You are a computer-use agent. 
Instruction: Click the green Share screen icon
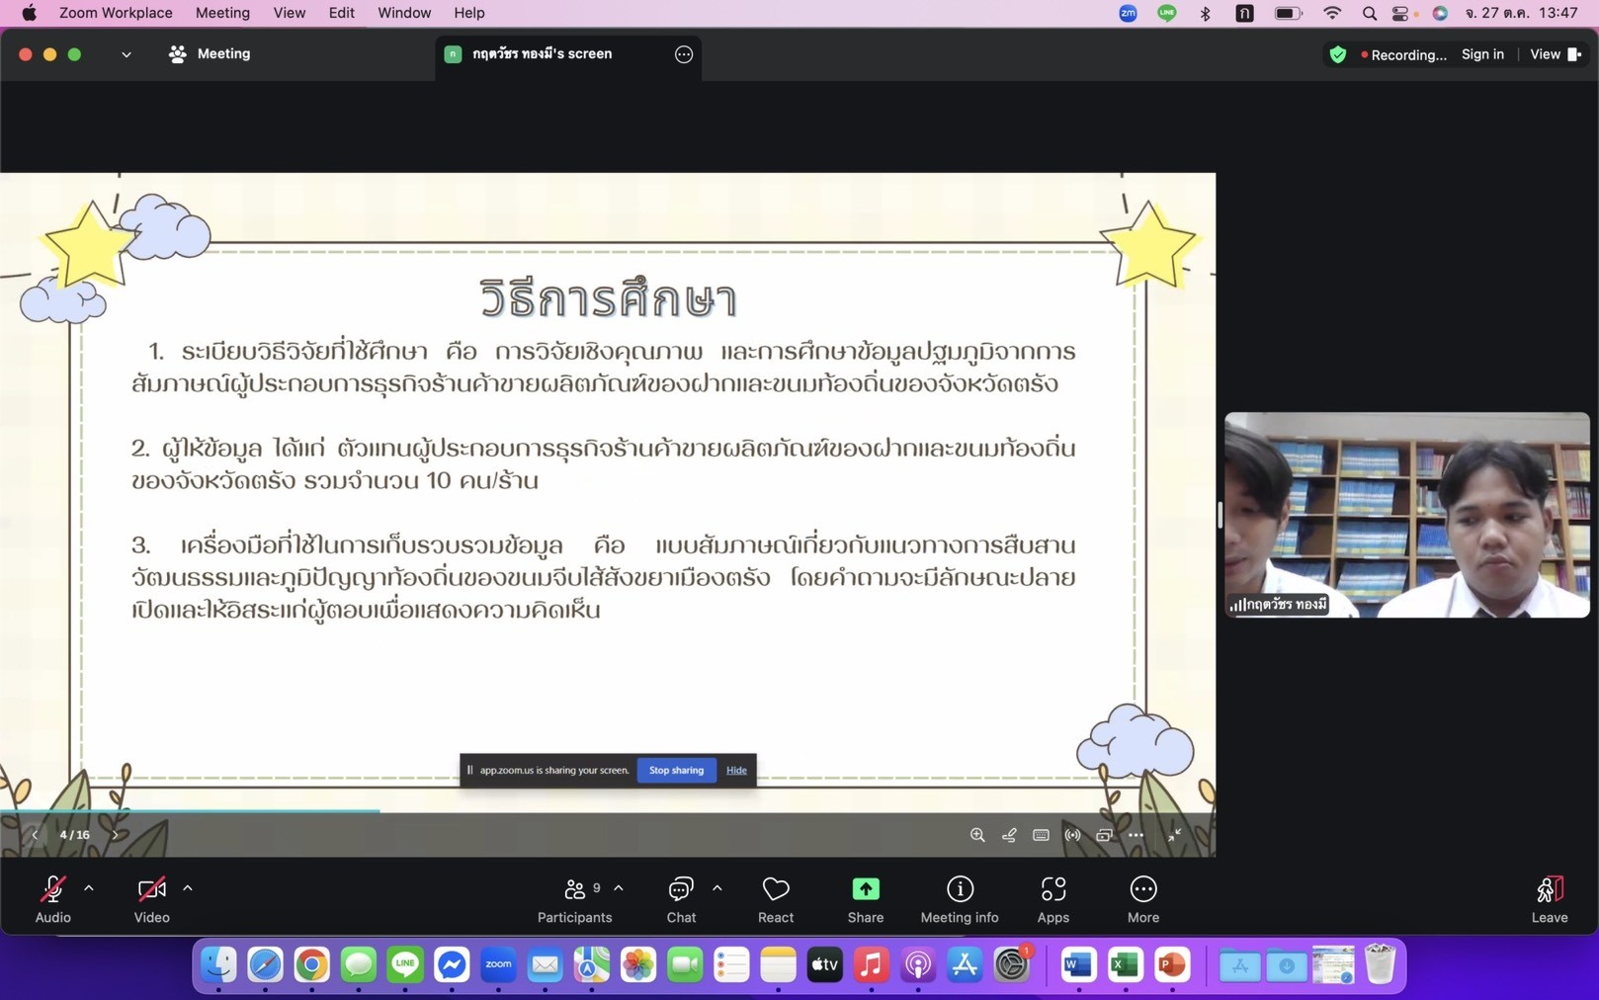[865, 889]
